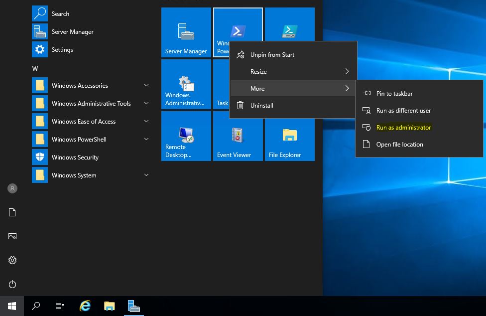Expand Windows PowerShell folder chevron
This screenshot has height=316, width=486.
(146, 139)
